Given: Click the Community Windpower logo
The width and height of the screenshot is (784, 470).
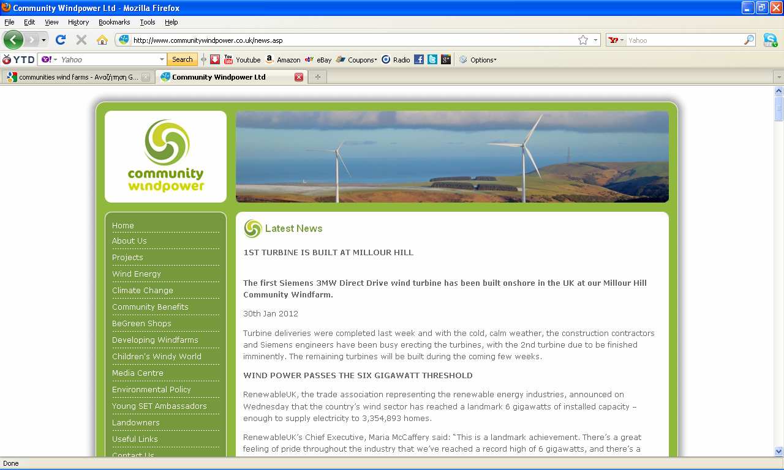Looking at the screenshot, I should click(x=165, y=157).
